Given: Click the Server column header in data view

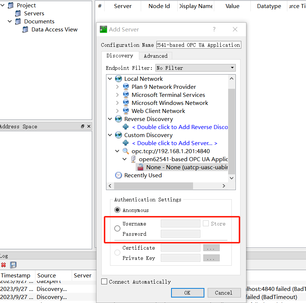Looking at the screenshot, I should [123, 6].
